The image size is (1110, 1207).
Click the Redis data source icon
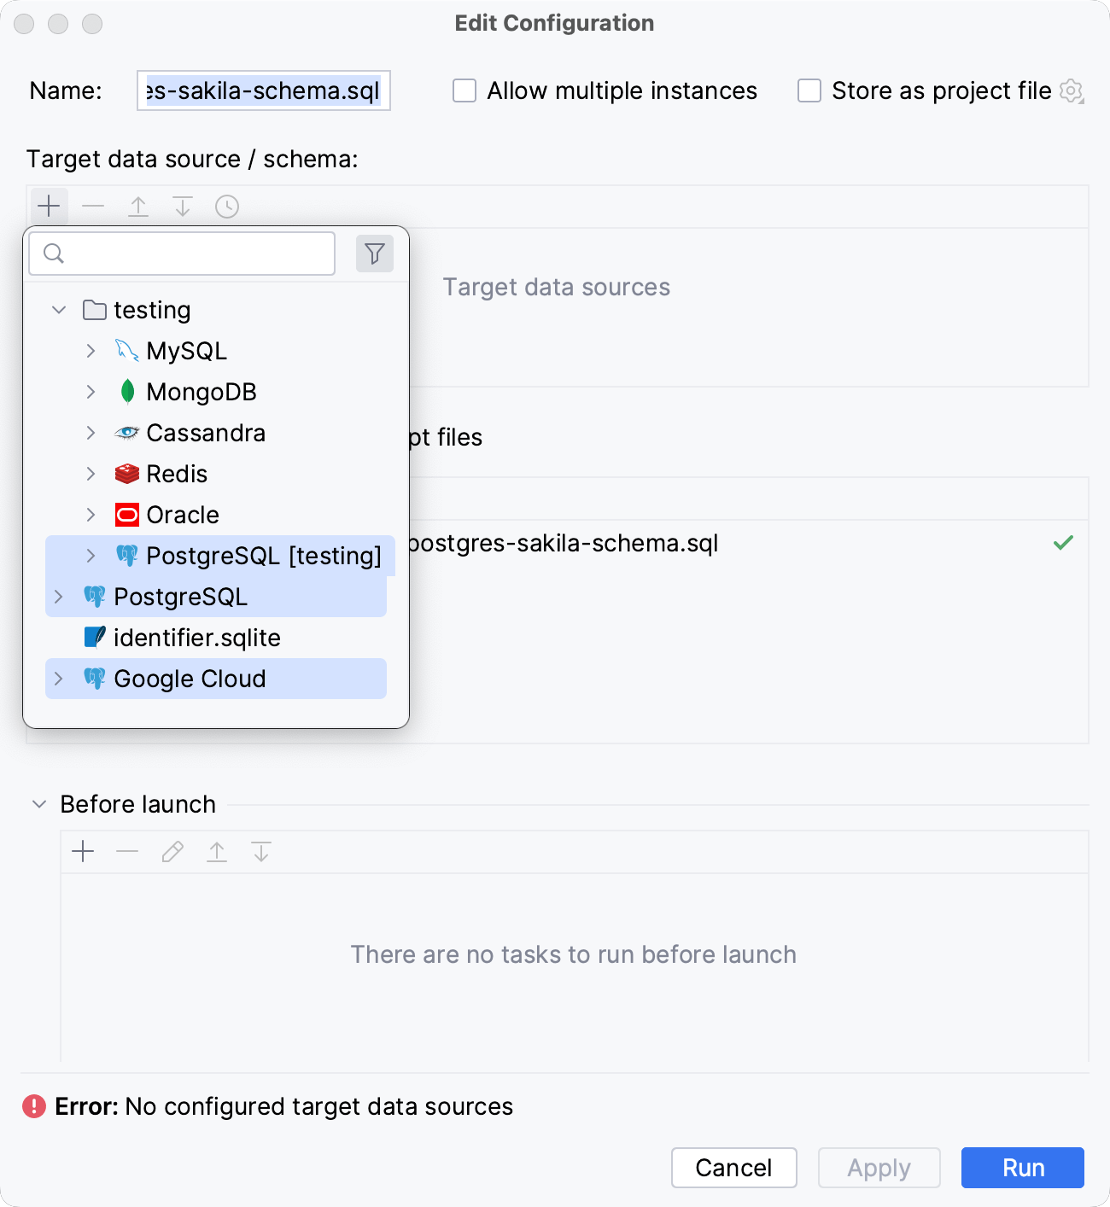[126, 473]
